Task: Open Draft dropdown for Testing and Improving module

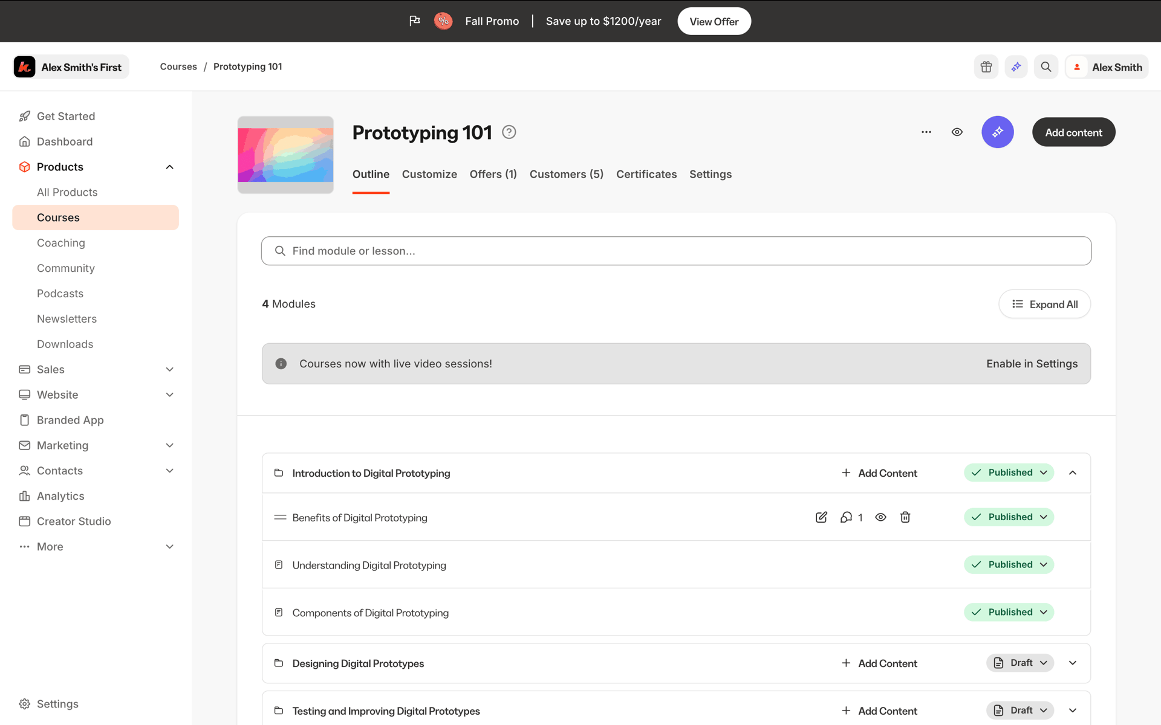Action: click(x=1020, y=710)
